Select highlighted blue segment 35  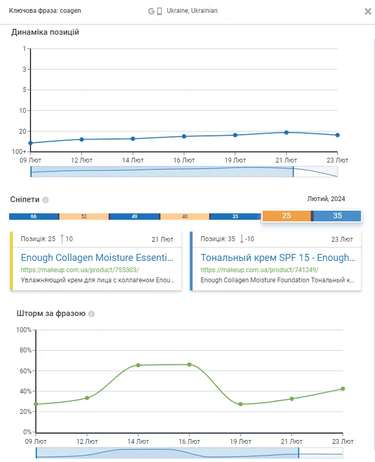point(337,215)
